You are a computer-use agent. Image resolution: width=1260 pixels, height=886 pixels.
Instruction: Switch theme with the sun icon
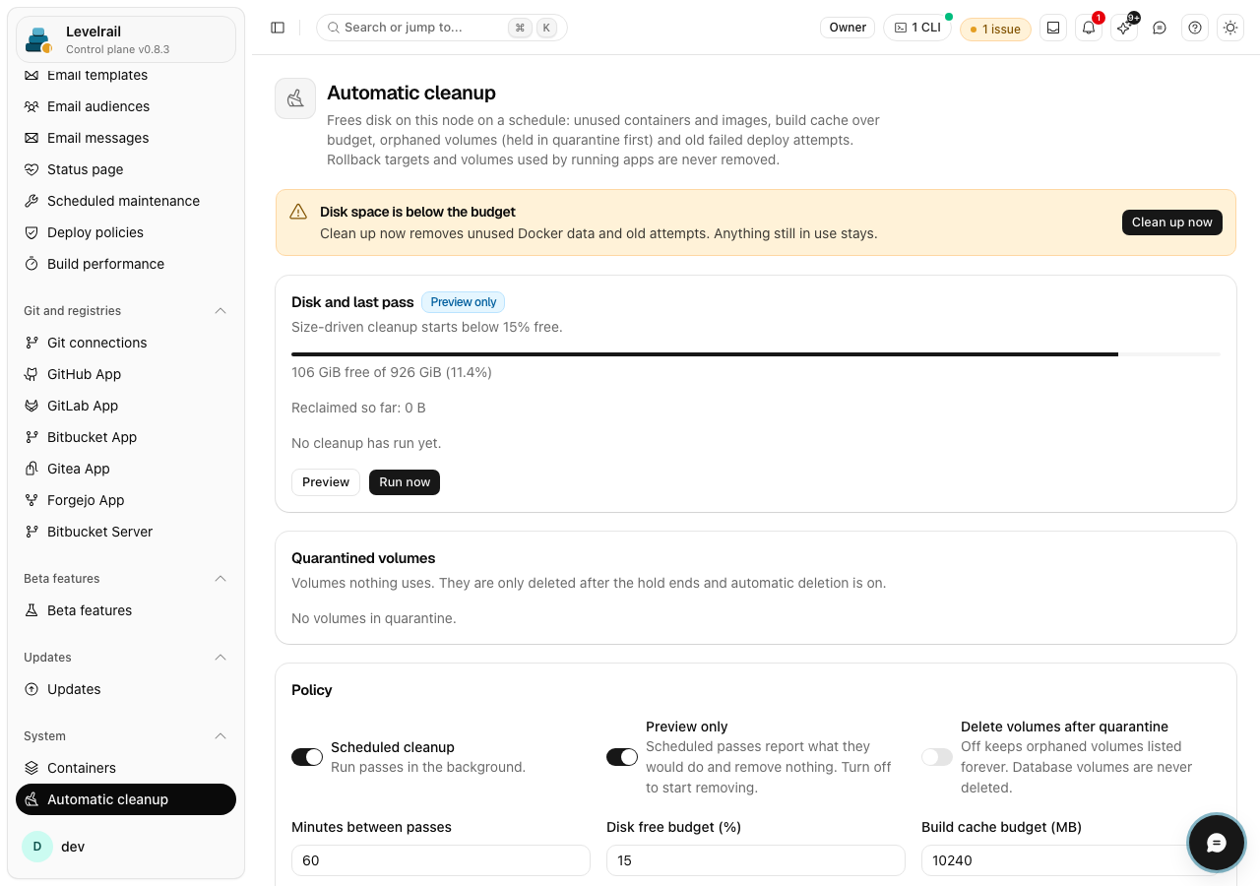(x=1230, y=28)
